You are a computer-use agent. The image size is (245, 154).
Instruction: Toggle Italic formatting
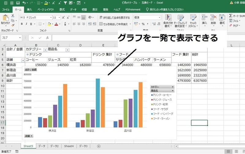click(x=26, y=24)
